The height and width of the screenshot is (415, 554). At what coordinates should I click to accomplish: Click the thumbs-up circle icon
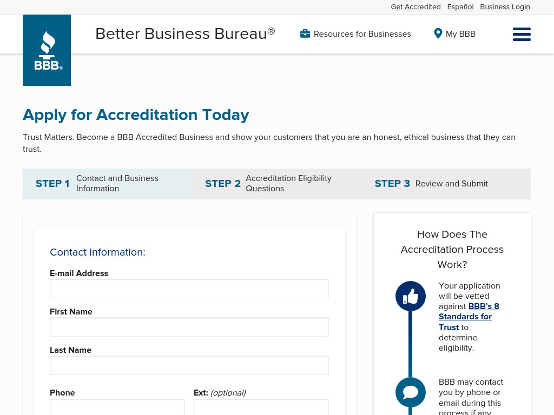click(410, 296)
